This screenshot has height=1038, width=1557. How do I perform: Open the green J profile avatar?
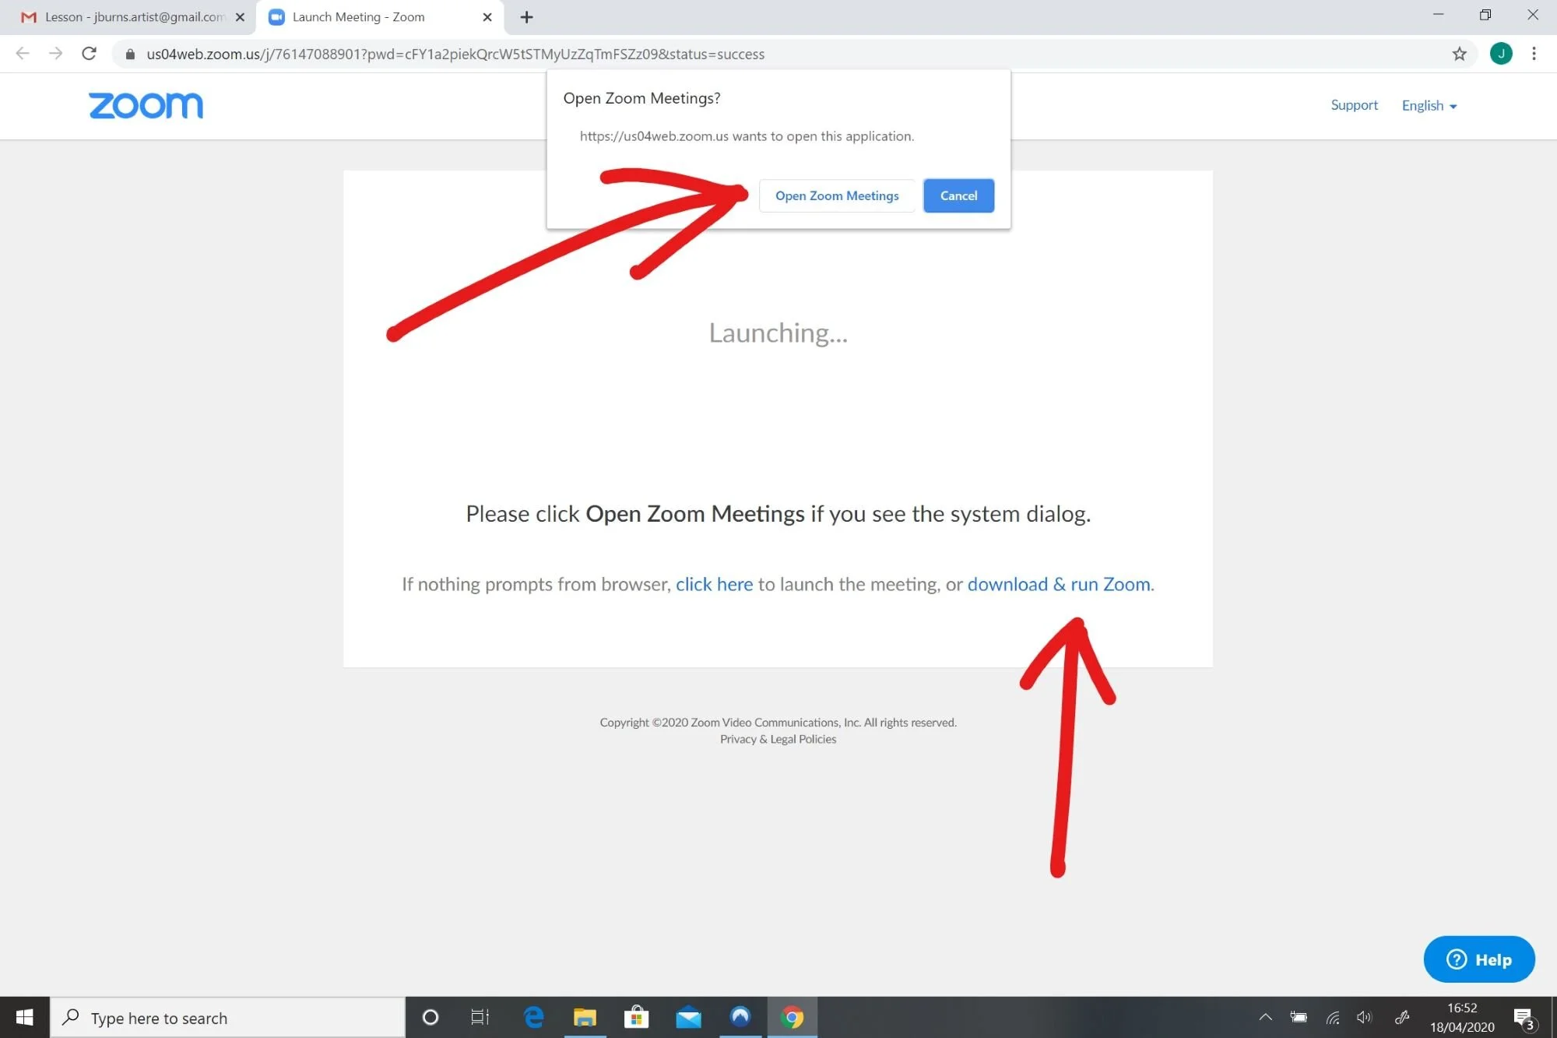tap(1501, 54)
